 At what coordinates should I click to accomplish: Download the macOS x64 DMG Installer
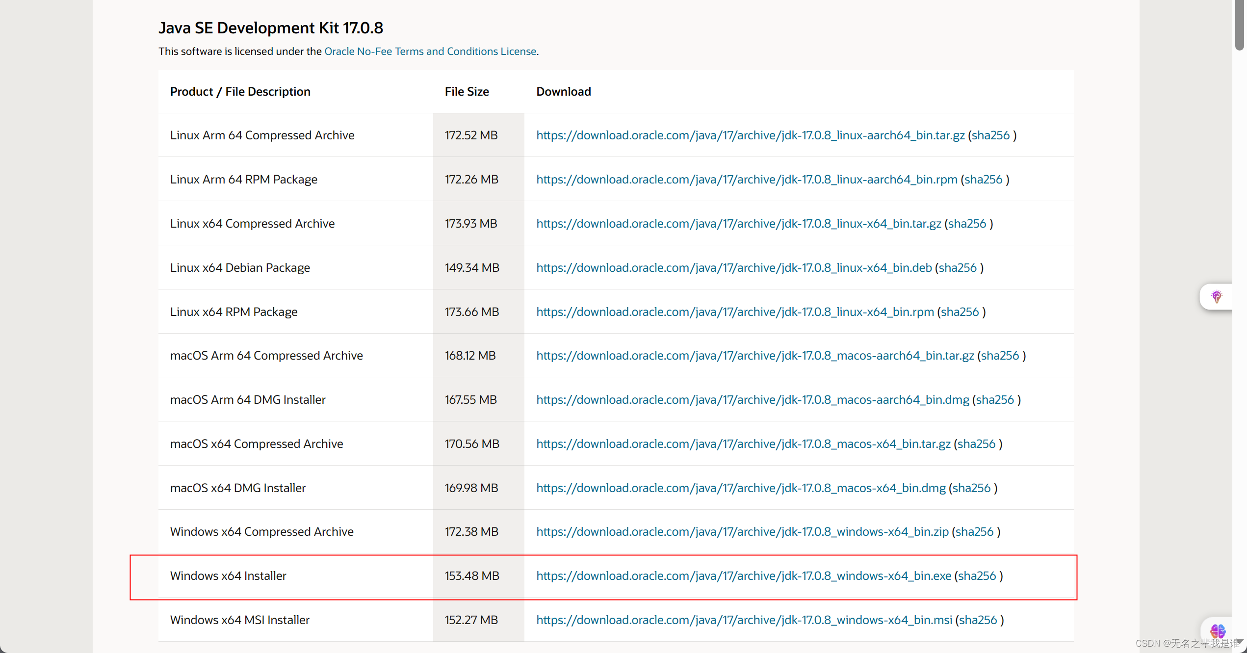[x=740, y=488]
